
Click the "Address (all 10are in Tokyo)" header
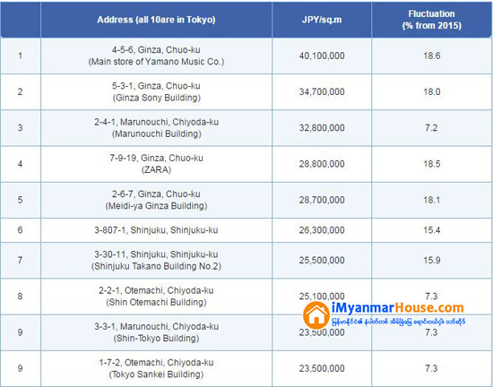pos(156,20)
